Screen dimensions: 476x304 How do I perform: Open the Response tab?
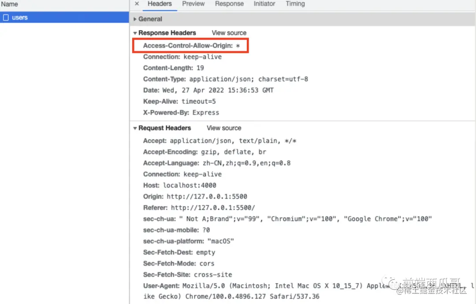point(229,4)
